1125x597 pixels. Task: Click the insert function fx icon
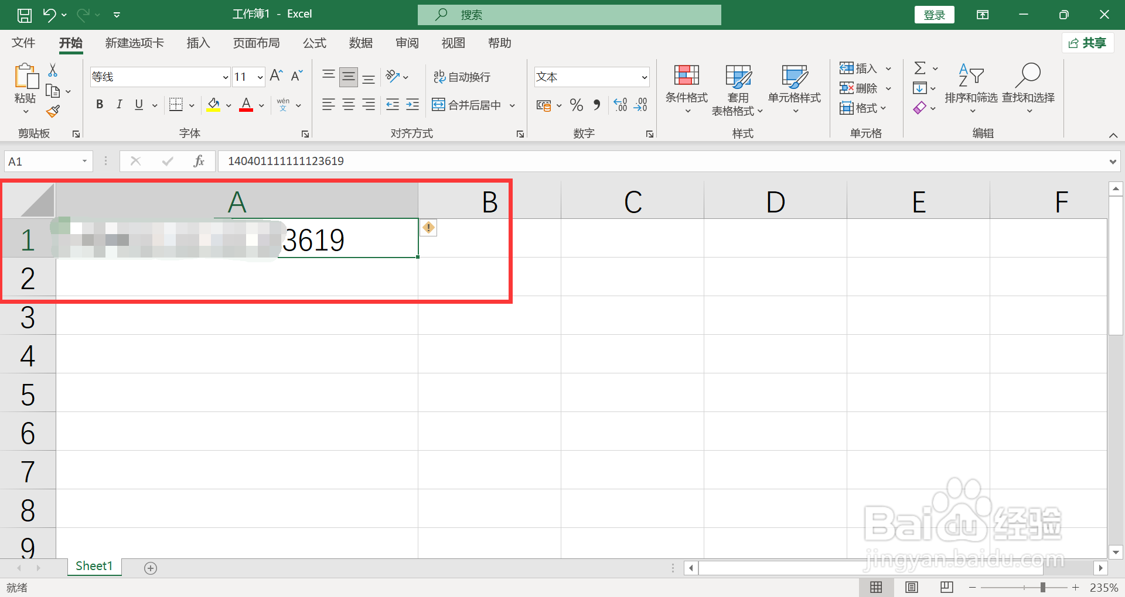click(x=199, y=161)
